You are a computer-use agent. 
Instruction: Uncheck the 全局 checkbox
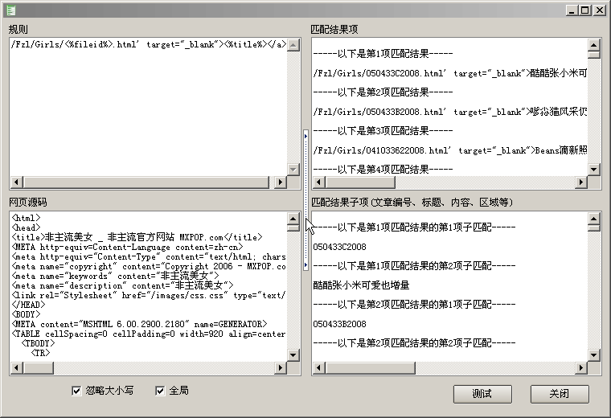coord(161,391)
